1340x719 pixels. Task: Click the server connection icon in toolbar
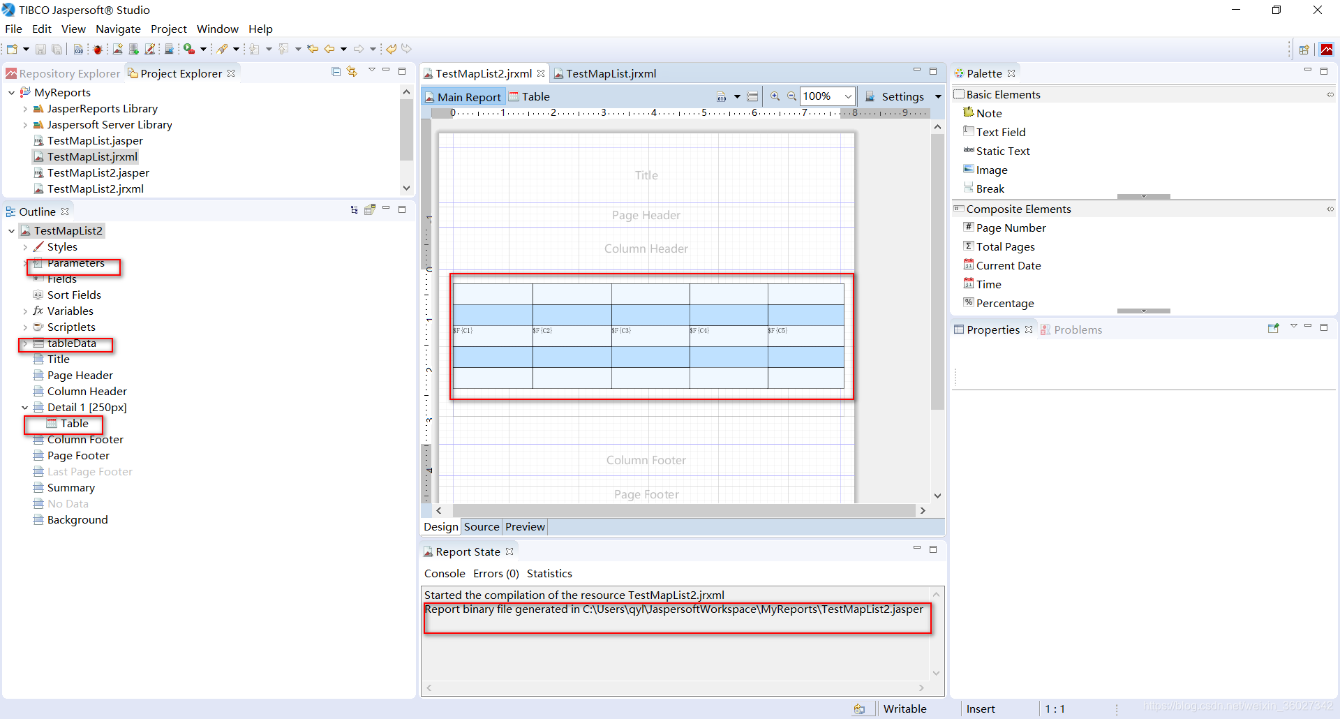pyautogui.click(x=169, y=49)
